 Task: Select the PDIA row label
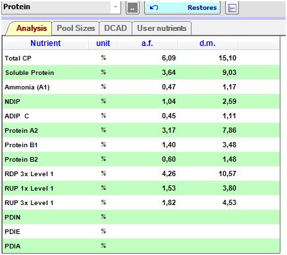point(13,246)
